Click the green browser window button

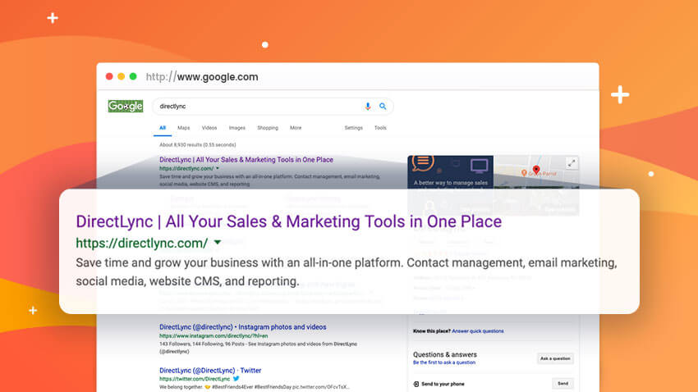[133, 76]
